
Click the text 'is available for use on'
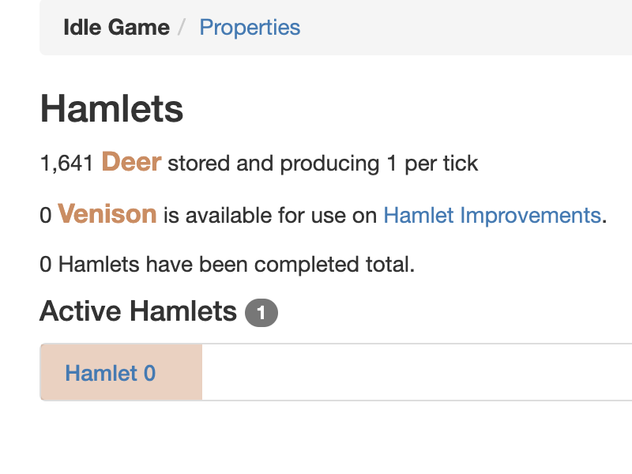point(270,215)
